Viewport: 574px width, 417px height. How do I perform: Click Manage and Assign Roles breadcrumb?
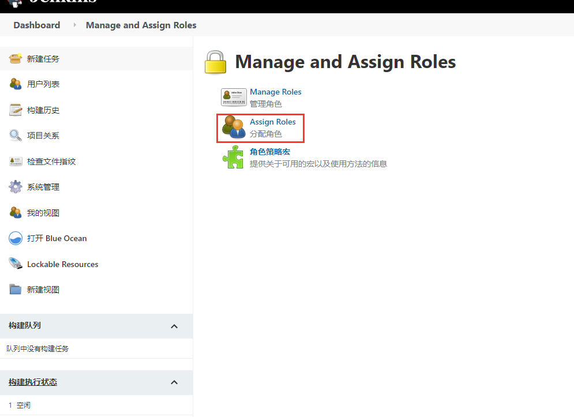pyautogui.click(x=141, y=25)
